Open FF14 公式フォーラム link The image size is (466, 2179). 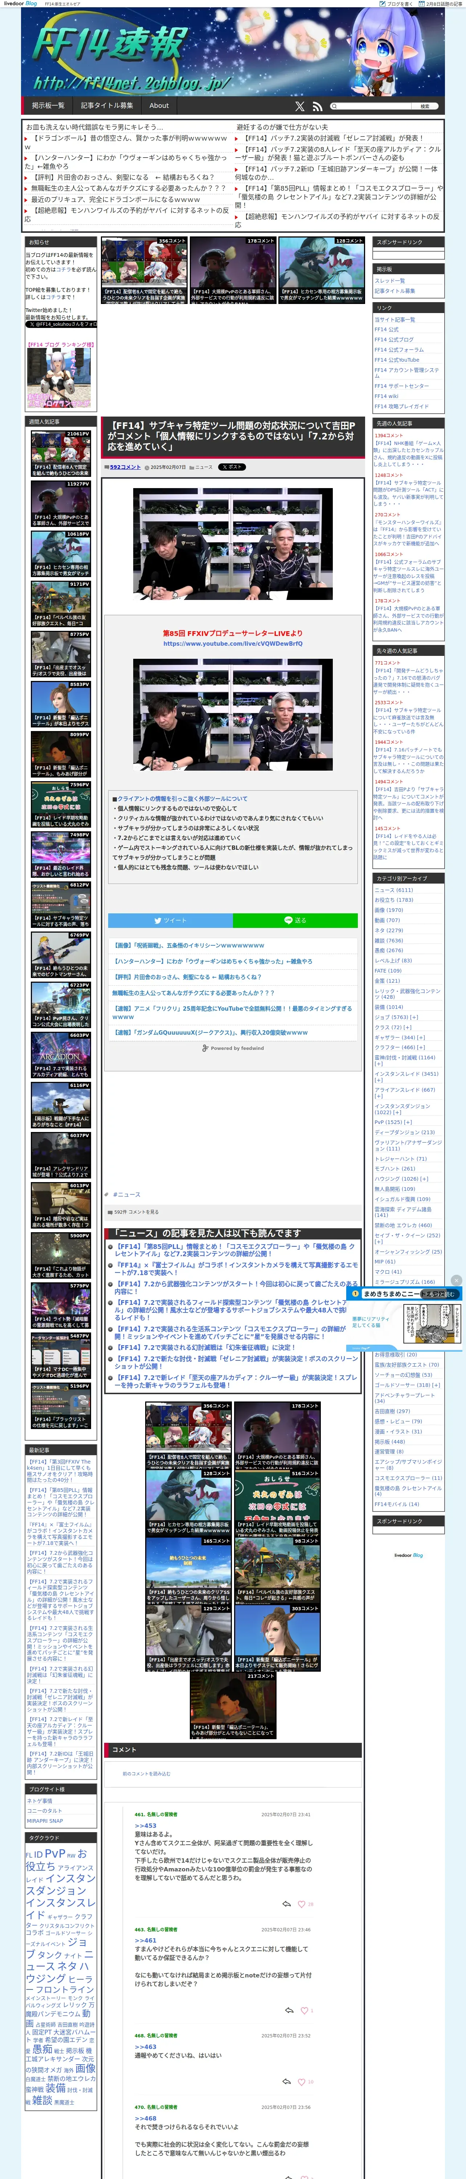tap(399, 349)
